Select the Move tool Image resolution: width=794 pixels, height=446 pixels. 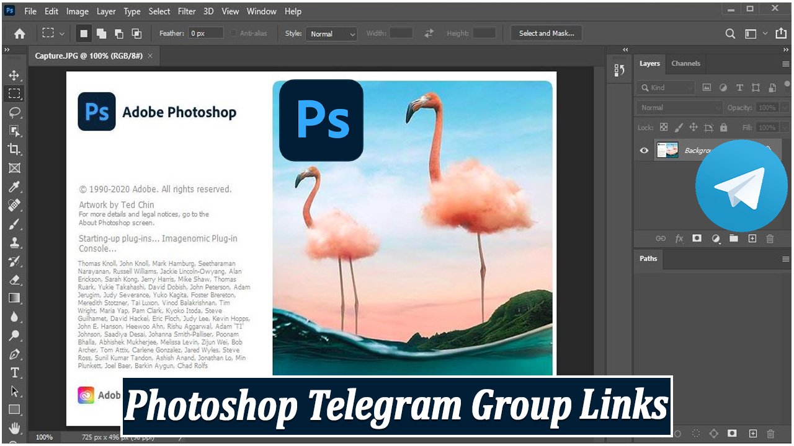click(x=14, y=76)
